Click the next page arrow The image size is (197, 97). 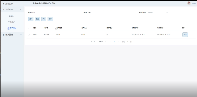point(118,41)
